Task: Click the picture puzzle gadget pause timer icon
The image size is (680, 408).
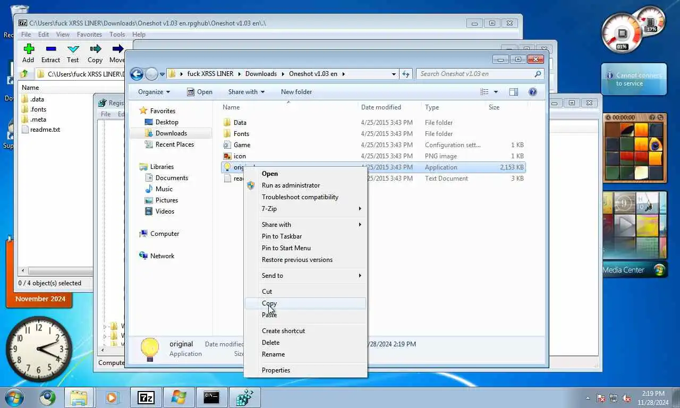Action: pyautogui.click(x=609, y=117)
